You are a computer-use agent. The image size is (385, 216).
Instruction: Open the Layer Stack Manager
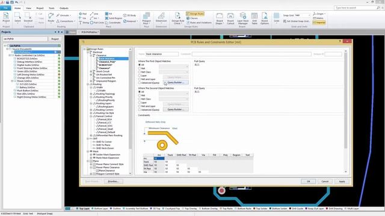coord(242,18)
